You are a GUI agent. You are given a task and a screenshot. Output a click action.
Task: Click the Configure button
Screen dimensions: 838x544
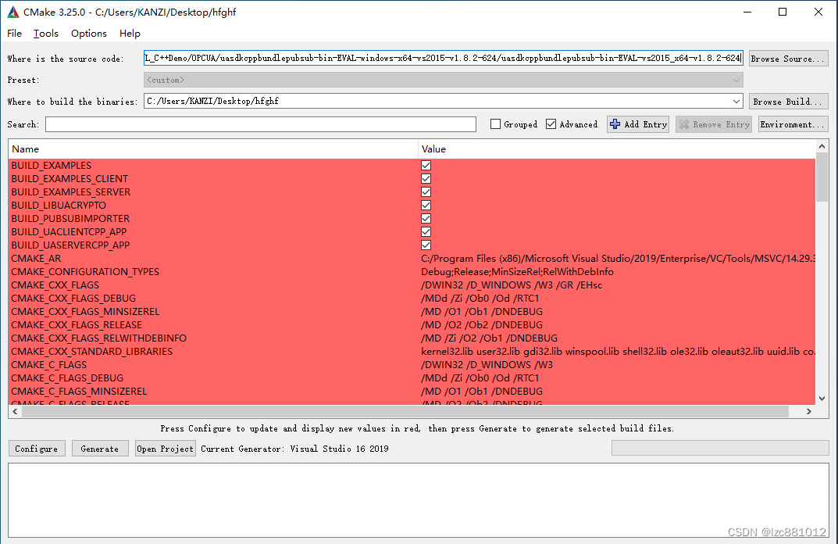pos(37,448)
